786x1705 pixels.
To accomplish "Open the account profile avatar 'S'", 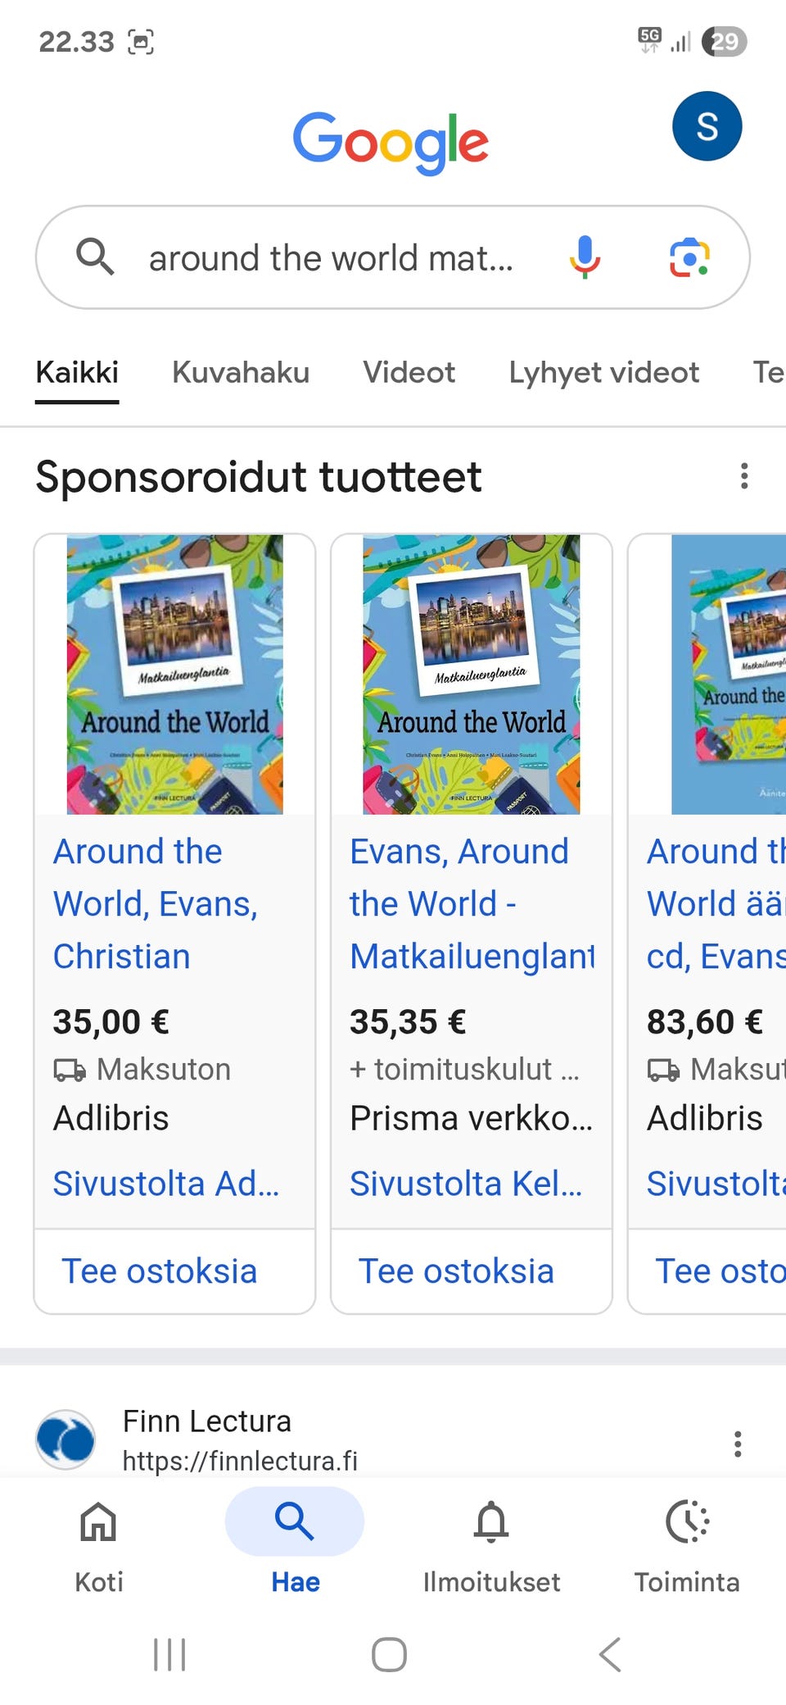I will (x=707, y=126).
